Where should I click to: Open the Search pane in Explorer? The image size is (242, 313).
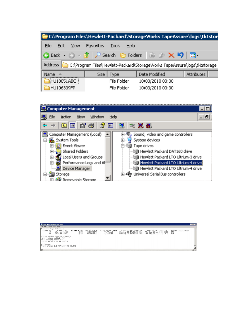[x=105, y=55]
